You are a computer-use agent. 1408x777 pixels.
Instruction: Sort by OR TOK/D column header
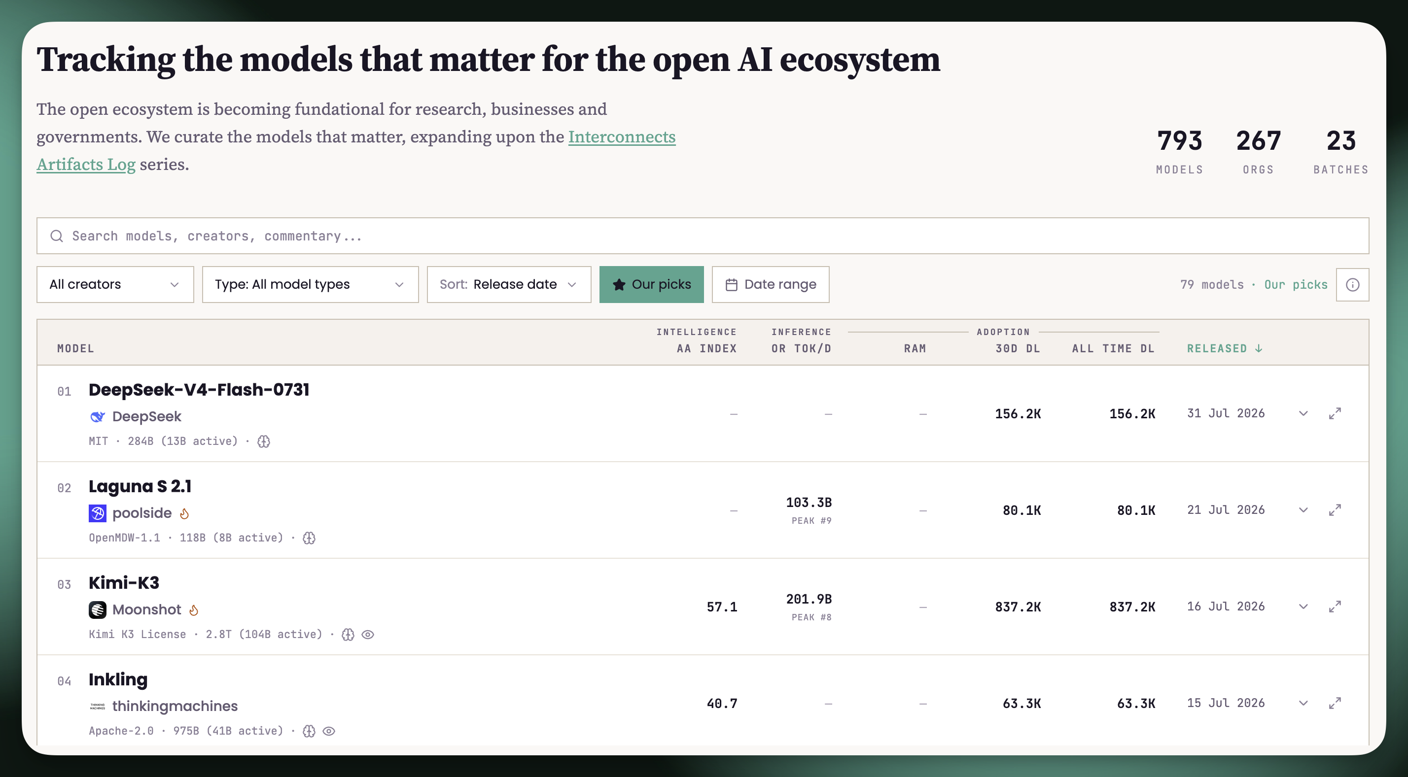(801, 349)
